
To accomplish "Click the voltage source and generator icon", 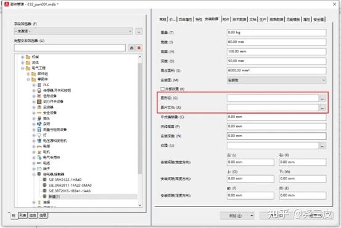I will pos(39,141).
